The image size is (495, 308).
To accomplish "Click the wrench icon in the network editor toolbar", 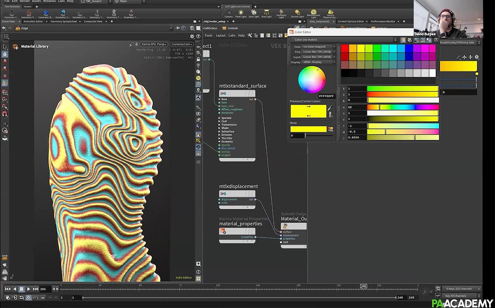I will coord(250,35).
